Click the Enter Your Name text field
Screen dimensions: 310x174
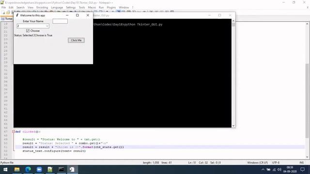(x=60, y=21)
